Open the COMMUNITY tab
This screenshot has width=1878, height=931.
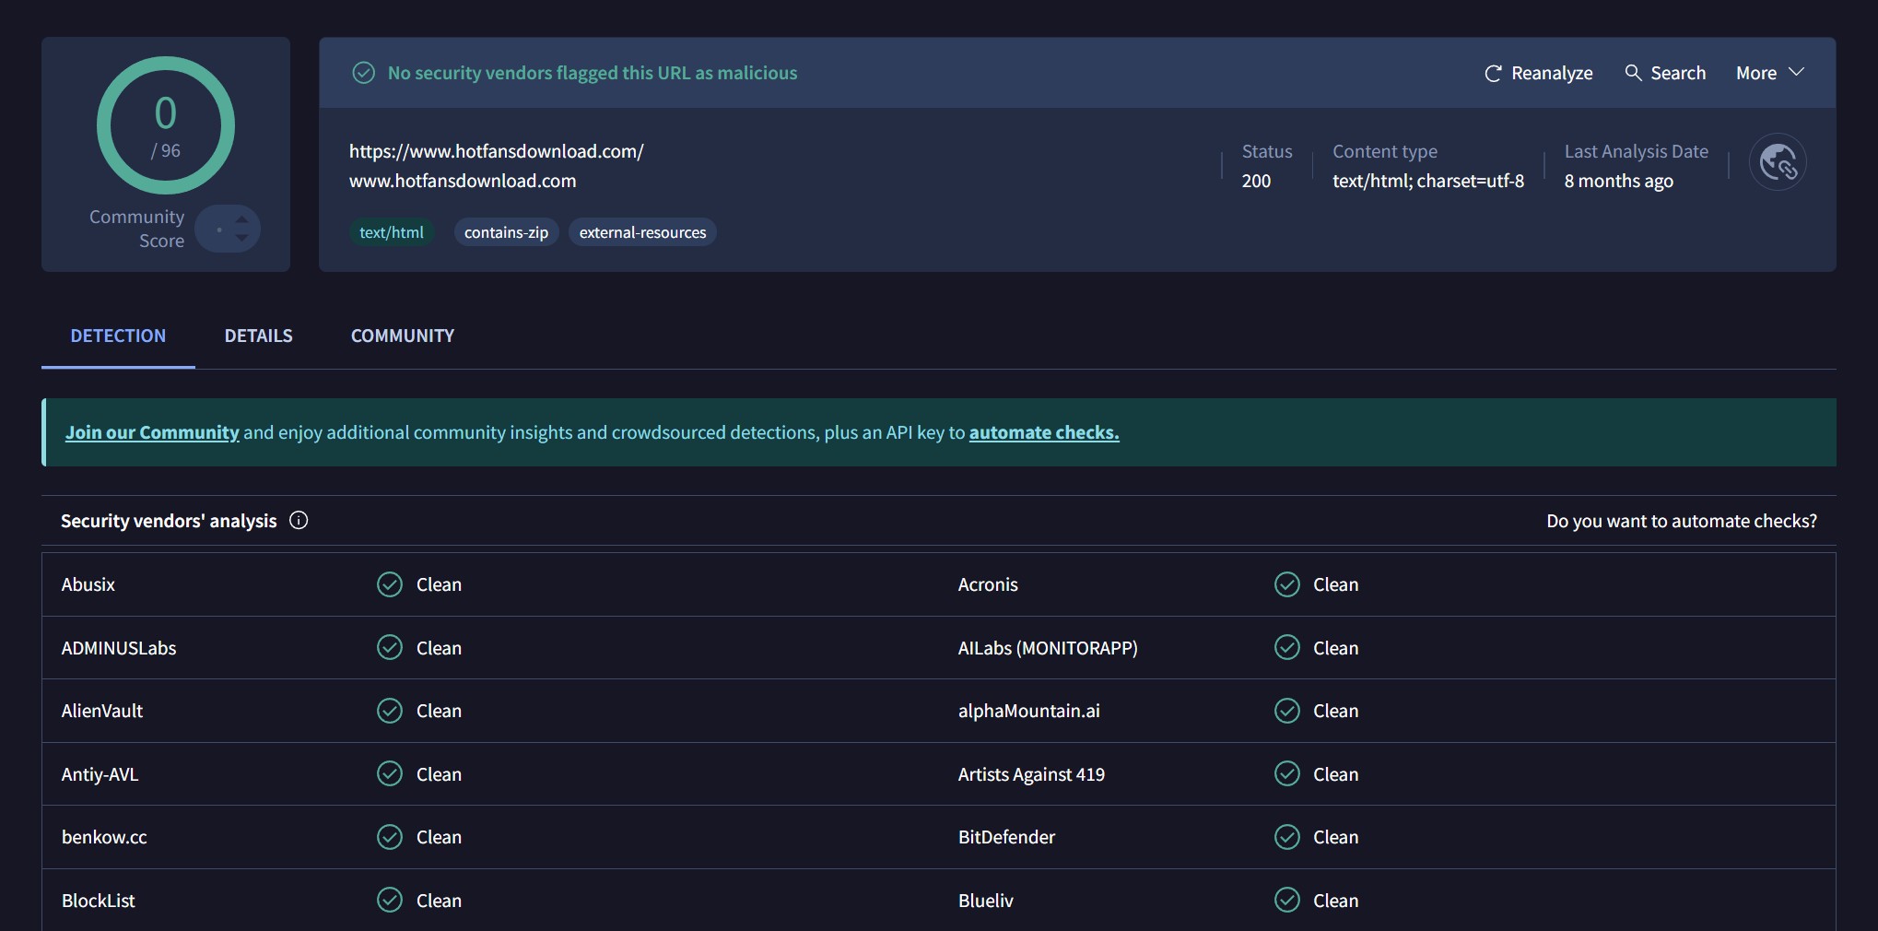(402, 336)
